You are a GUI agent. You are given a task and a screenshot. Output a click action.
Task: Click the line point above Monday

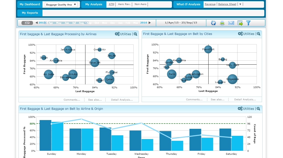(x=81, y=119)
